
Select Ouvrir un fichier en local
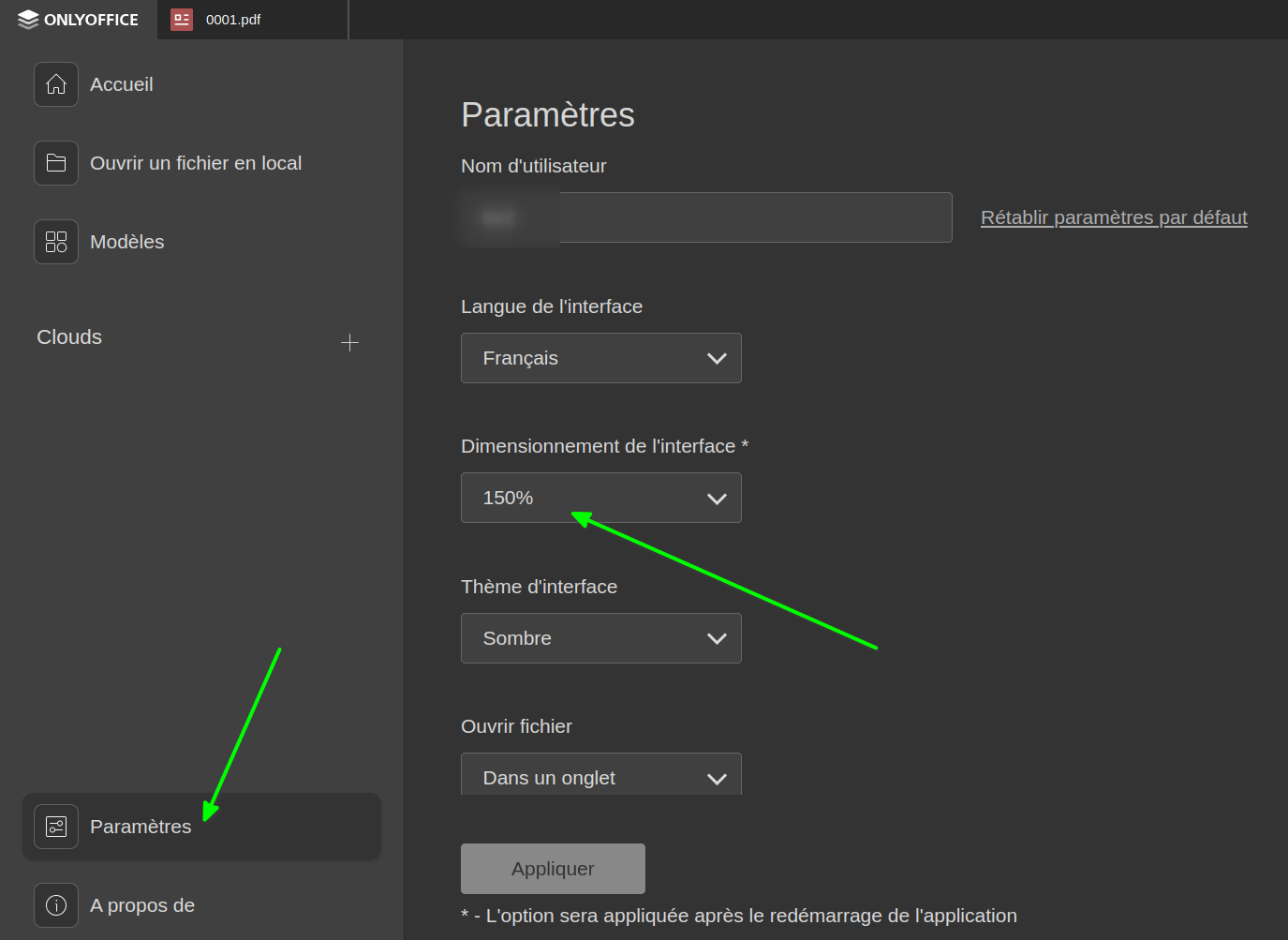pyautogui.click(x=196, y=163)
